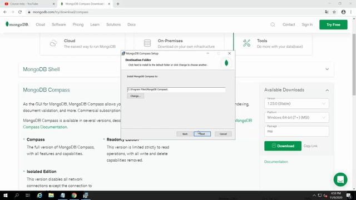Cancel the MongoDB Compass Setup

[223, 134]
